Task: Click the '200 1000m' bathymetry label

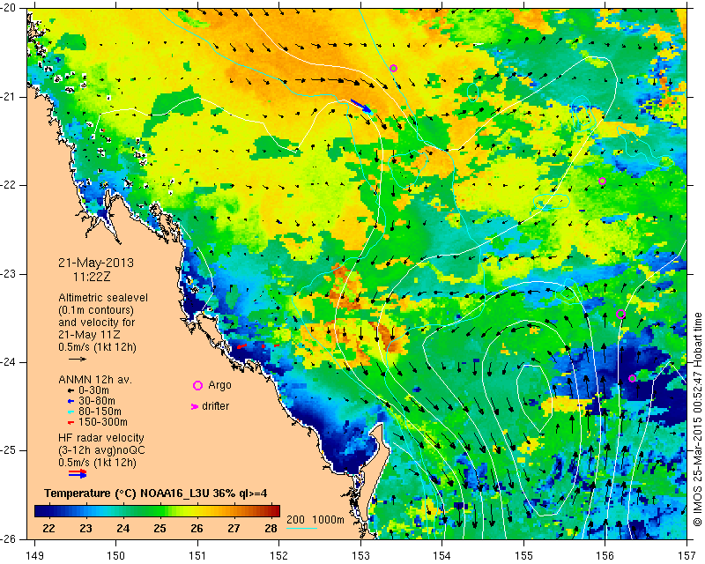Action: click(x=315, y=520)
